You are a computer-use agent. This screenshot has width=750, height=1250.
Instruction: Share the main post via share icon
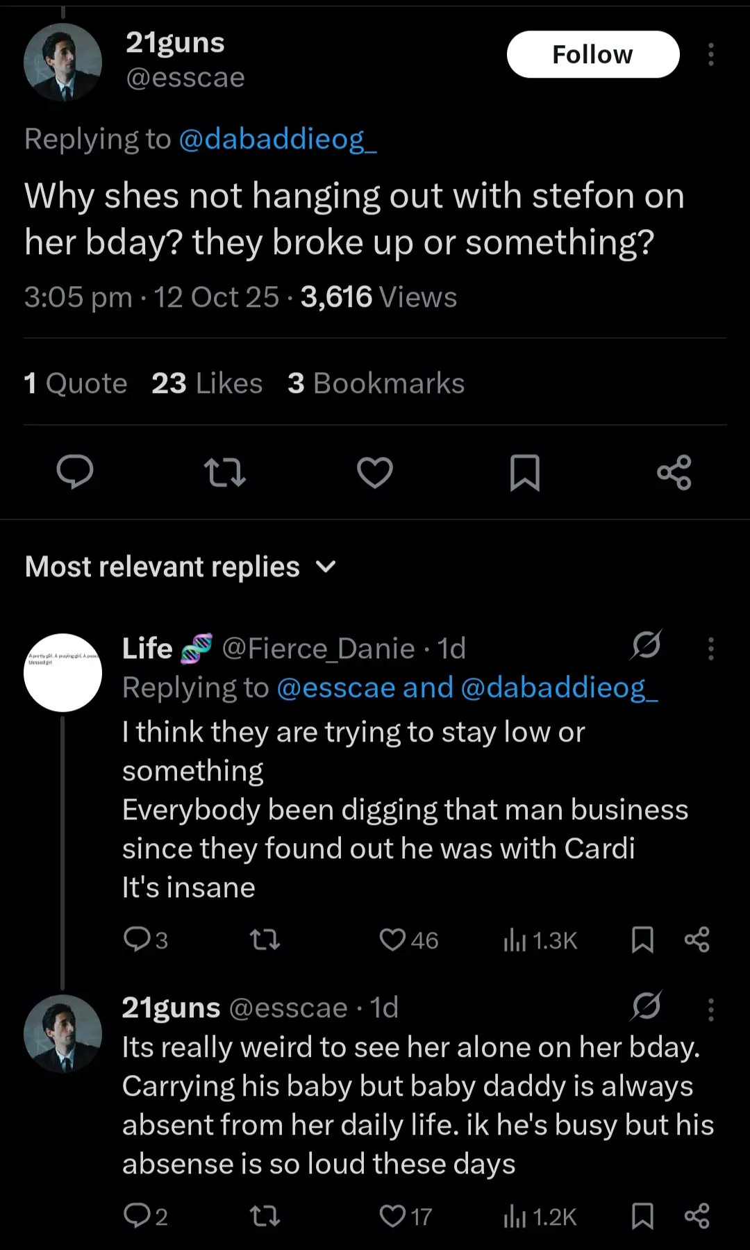click(x=674, y=472)
